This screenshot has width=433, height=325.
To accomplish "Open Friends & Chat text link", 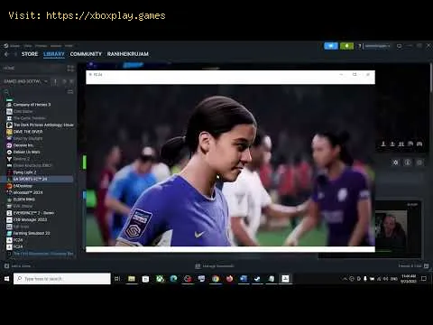I will click(x=410, y=265).
